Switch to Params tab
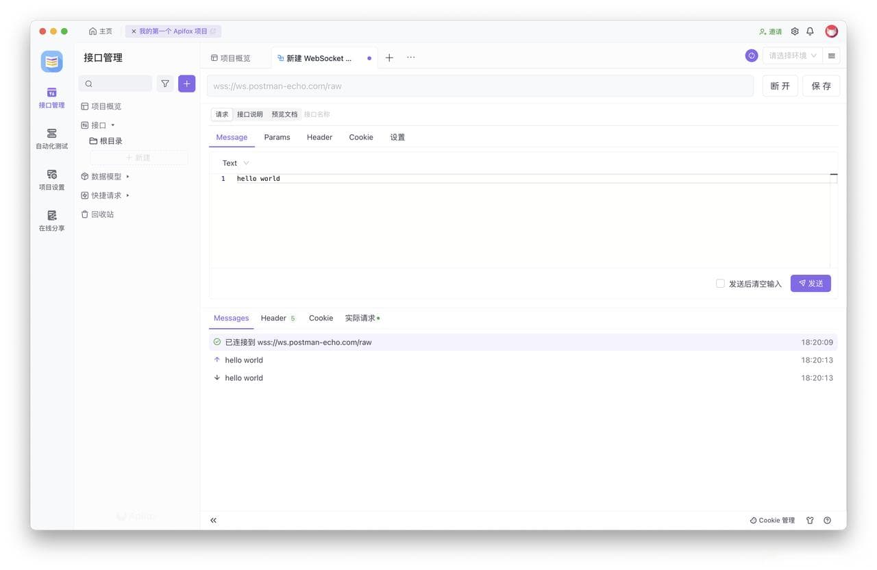The height and width of the screenshot is (570, 877). point(277,137)
